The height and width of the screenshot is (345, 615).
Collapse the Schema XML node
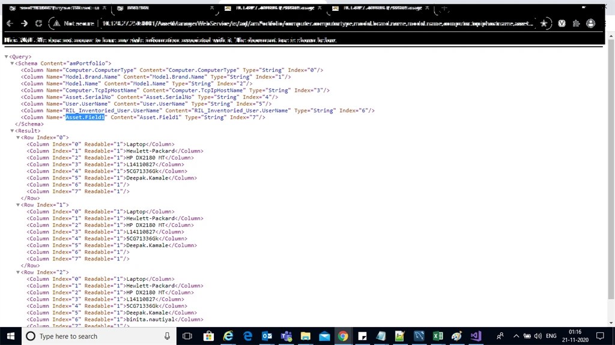click(12, 63)
